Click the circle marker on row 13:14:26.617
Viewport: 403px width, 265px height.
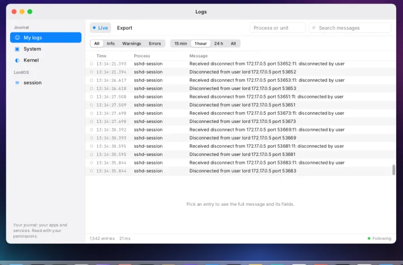coord(91,80)
